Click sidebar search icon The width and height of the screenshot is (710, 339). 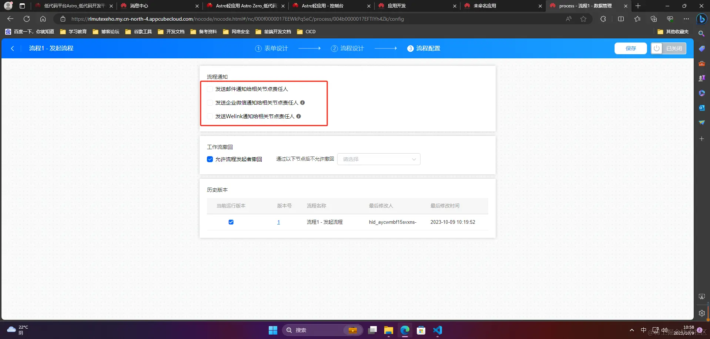[x=701, y=34]
